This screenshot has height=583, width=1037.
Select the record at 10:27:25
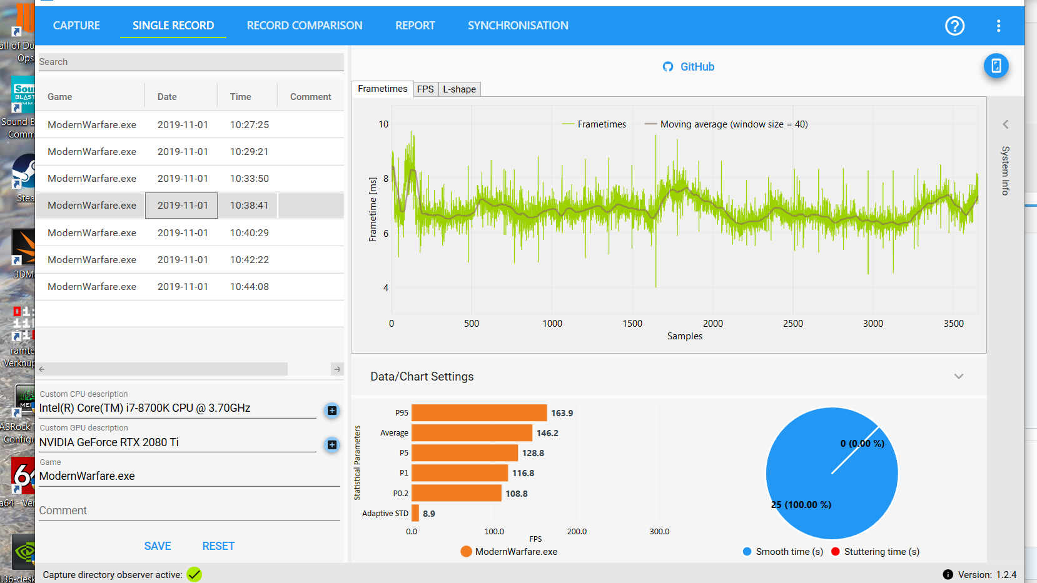click(190, 124)
